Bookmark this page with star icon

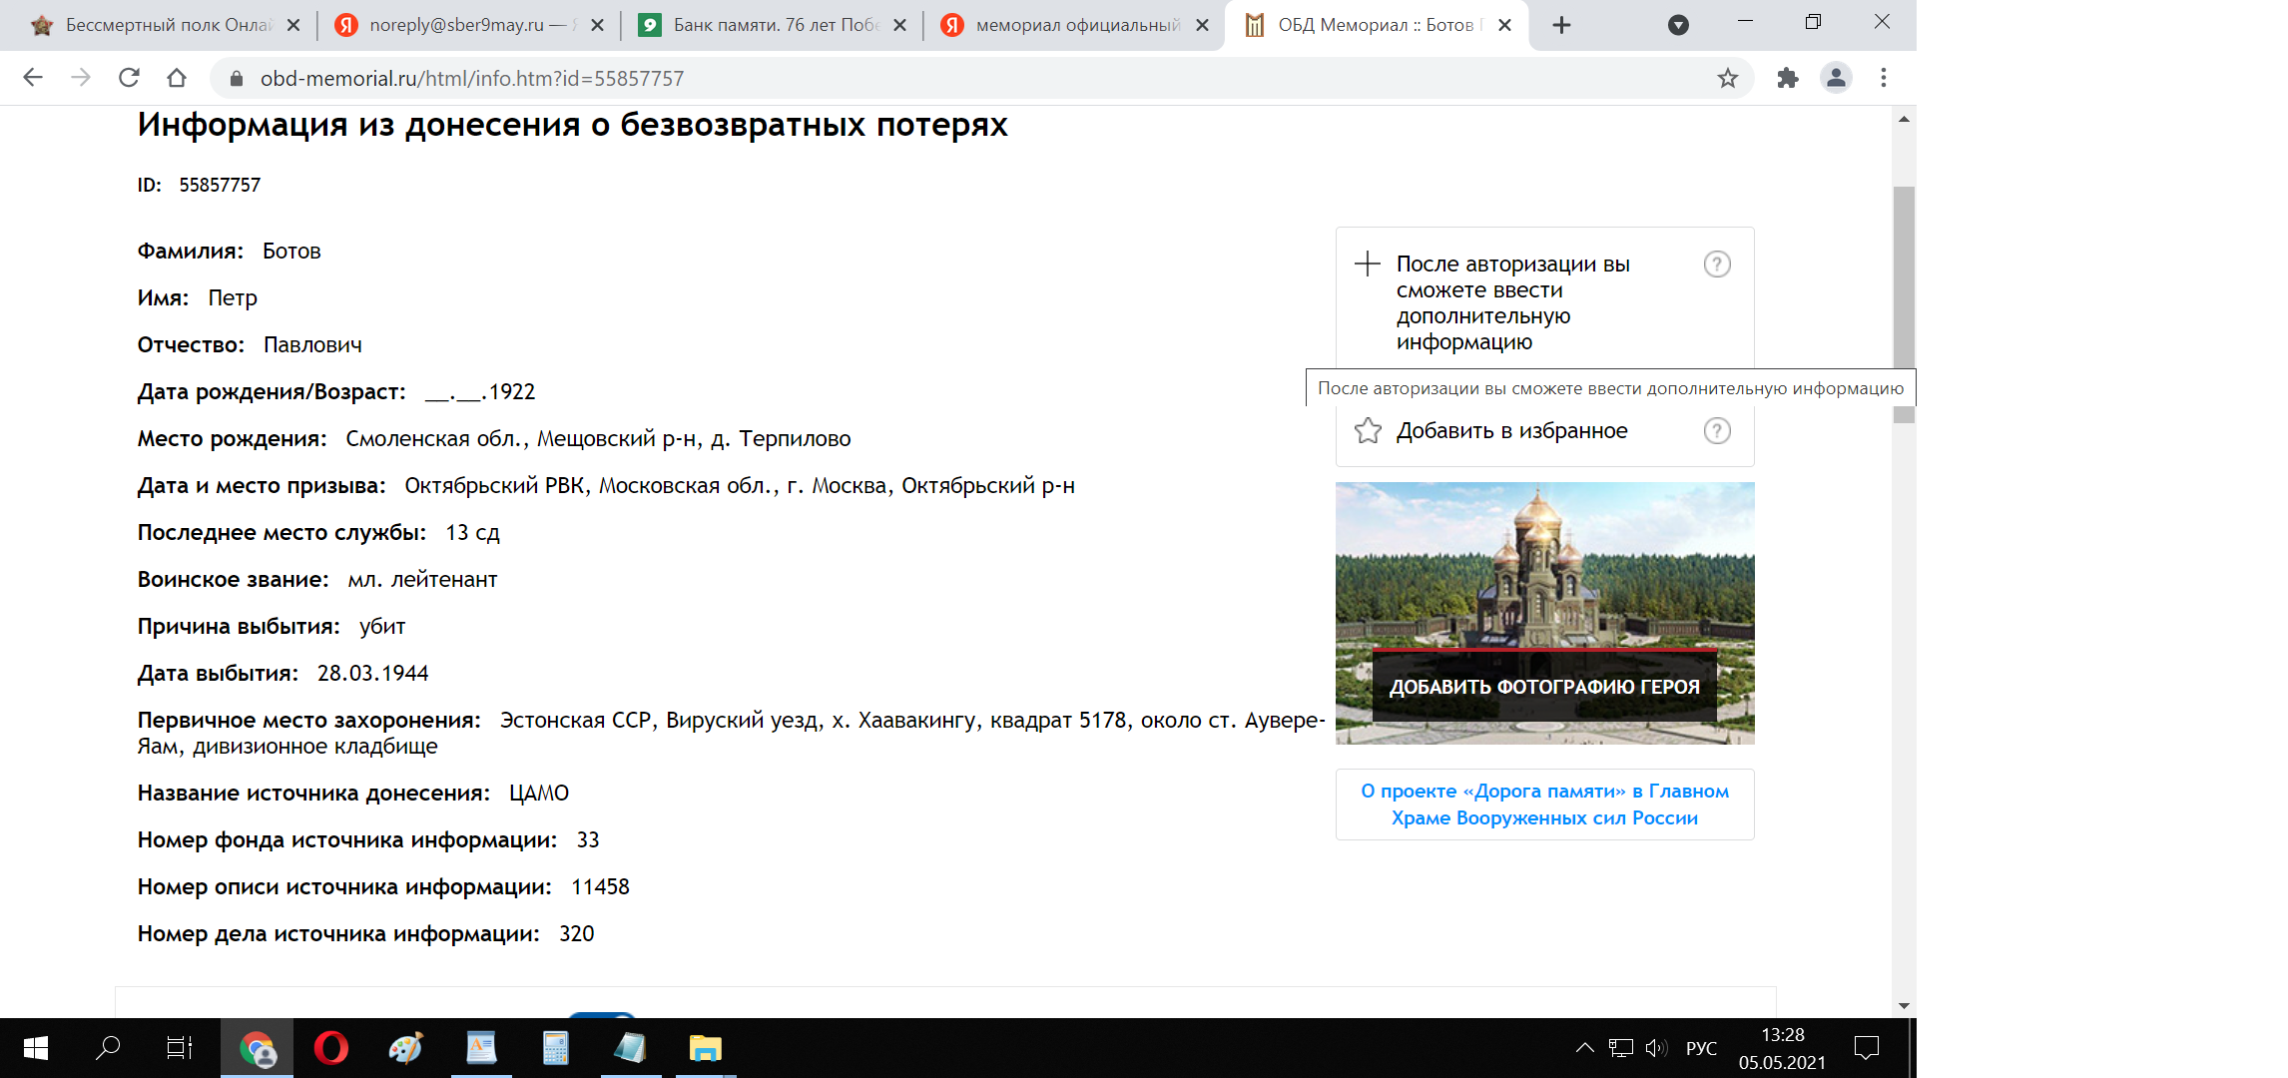[x=1728, y=78]
